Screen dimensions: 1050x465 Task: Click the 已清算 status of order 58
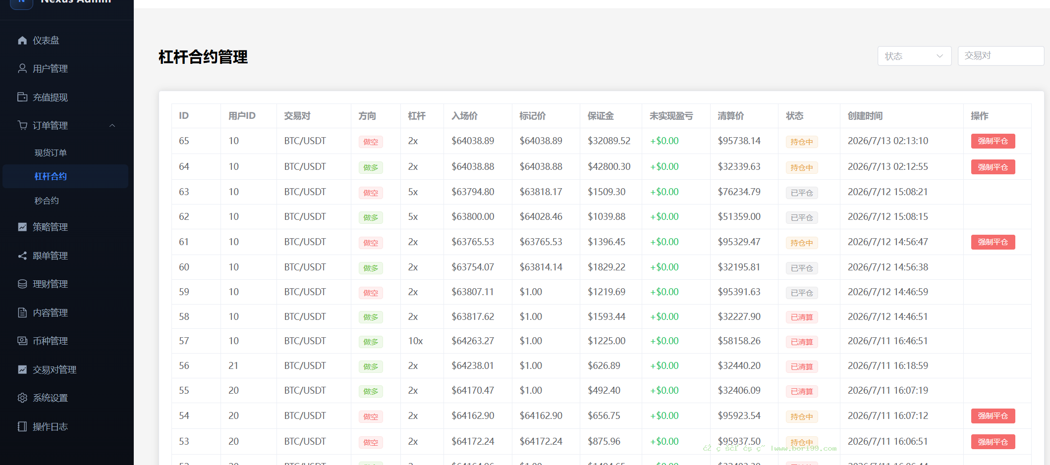(802, 317)
